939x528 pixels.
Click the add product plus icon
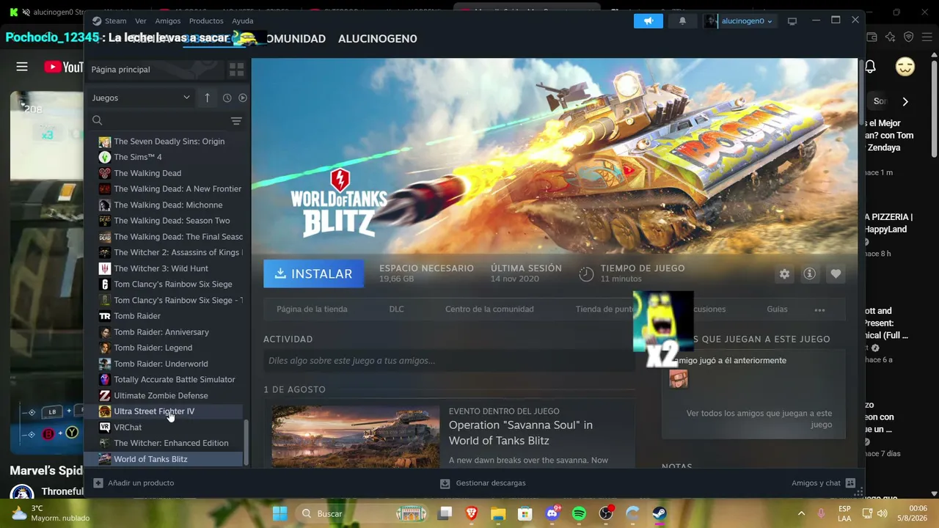[x=98, y=483]
